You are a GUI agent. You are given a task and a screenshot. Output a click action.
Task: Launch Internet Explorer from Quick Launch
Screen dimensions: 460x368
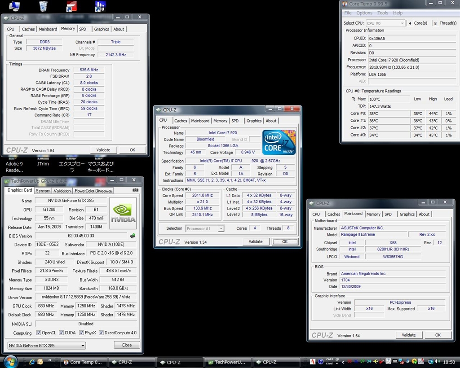32,362
